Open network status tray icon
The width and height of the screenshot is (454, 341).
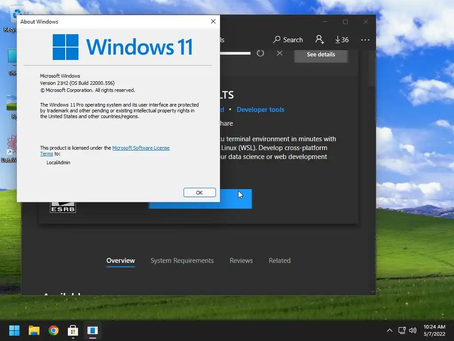point(402,330)
